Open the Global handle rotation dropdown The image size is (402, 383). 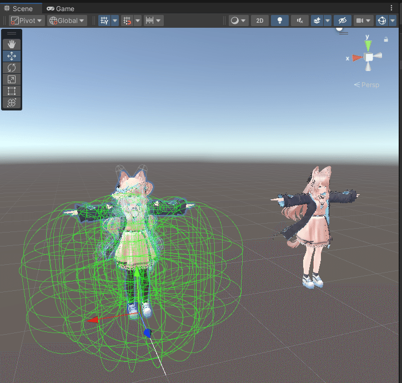(x=67, y=21)
